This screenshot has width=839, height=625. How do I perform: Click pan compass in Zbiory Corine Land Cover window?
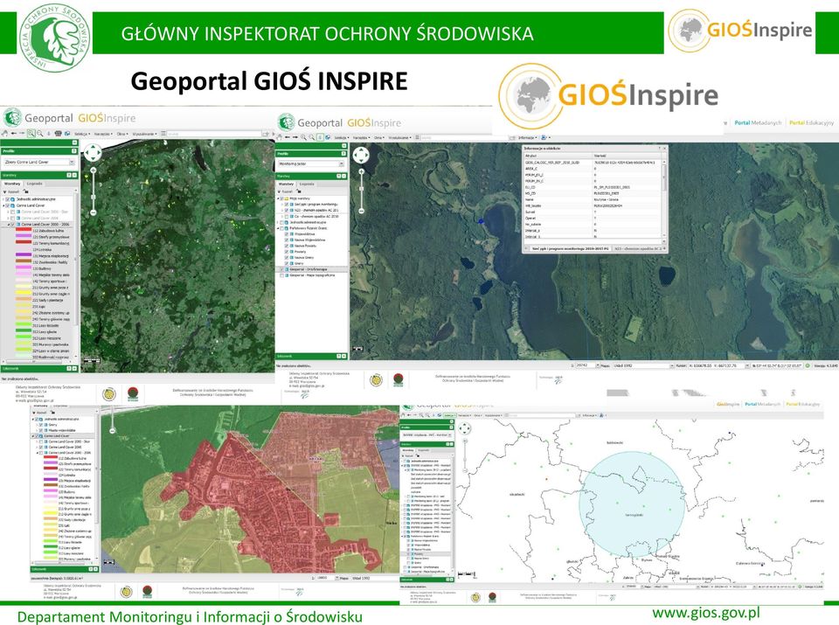coord(93,152)
